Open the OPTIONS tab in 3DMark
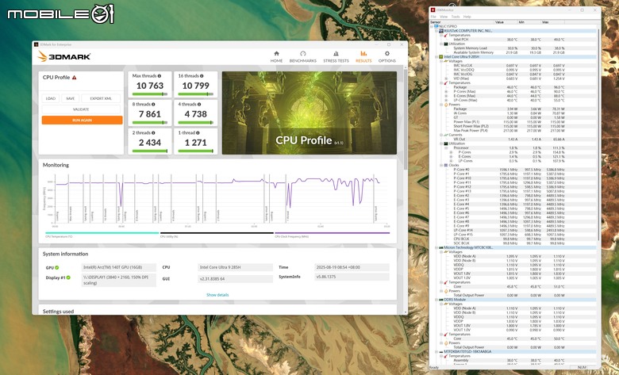Viewport: 619px width, 375px height. pyautogui.click(x=387, y=57)
